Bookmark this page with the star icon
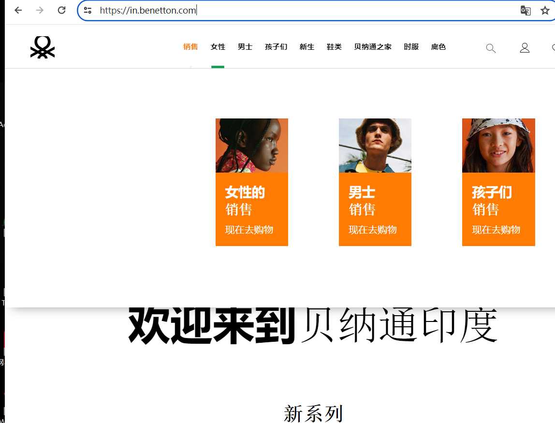Viewport: 555px width, 423px height. (x=545, y=10)
